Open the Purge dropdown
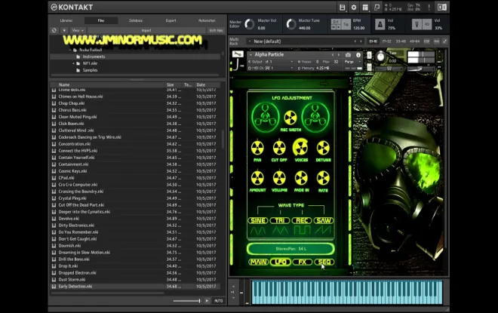Viewport: 498px width, 313px height. point(352,62)
